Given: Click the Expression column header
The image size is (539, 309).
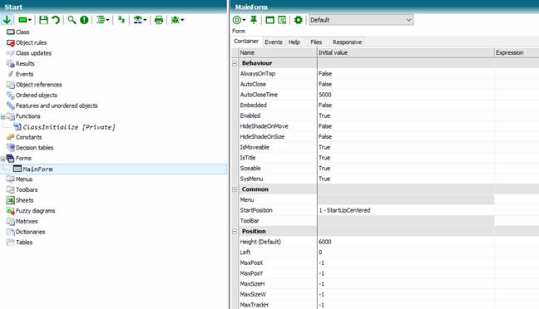Looking at the screenshot, I should click(x=517, y=52).
